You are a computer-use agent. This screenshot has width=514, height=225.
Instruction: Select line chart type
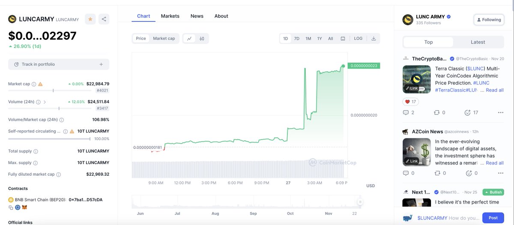tap(189, 39)
